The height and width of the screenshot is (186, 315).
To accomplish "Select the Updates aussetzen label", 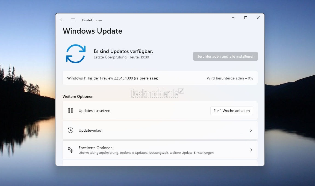I will [x=95, y=111].
